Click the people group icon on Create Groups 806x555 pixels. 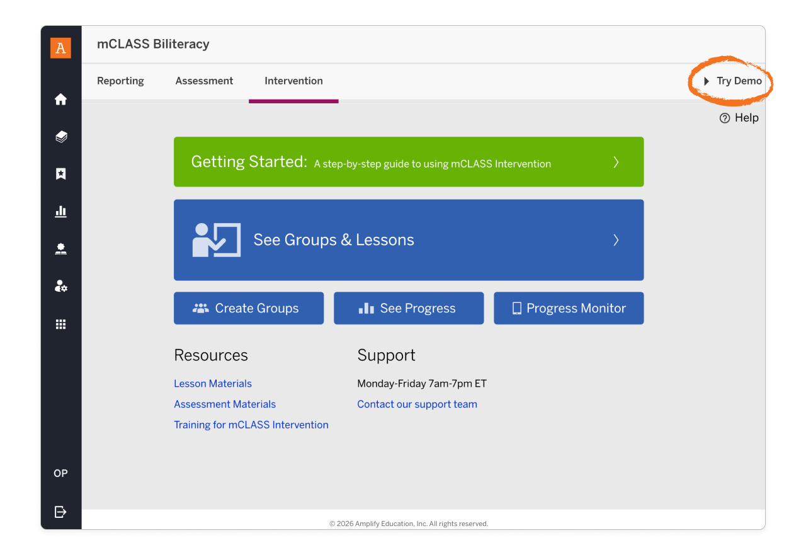pos(201,308)
